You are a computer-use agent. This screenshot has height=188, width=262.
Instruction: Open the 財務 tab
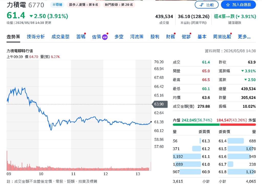(171, 37)
